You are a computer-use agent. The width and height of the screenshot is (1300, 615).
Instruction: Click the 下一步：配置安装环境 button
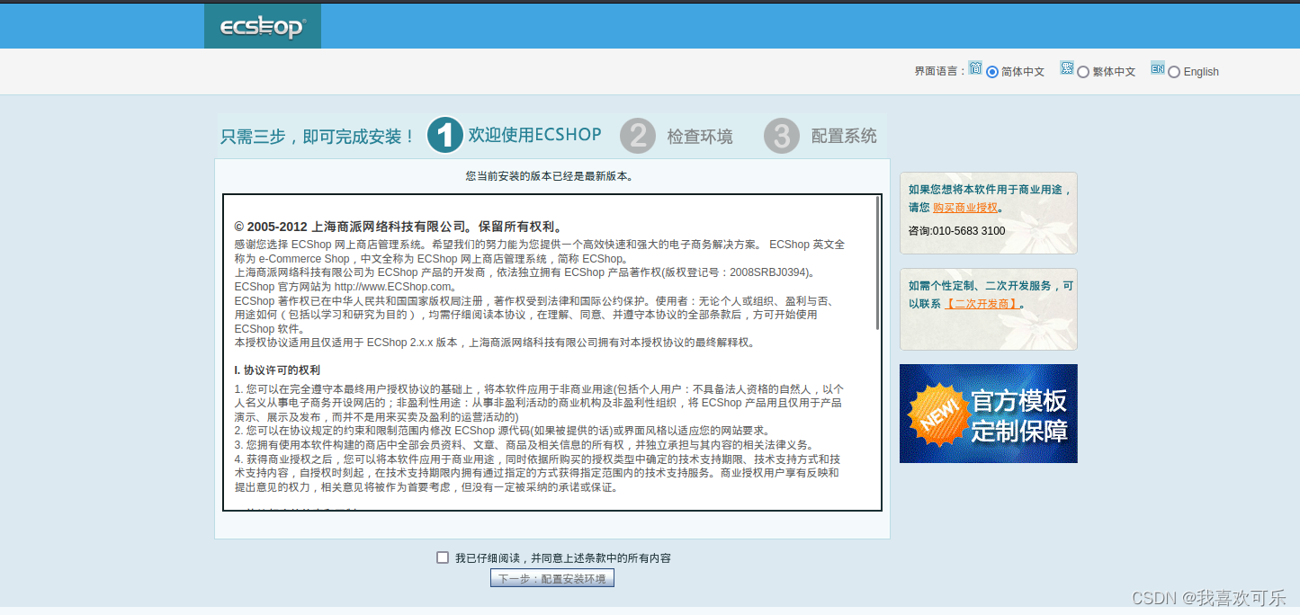[x=551, y=577]
